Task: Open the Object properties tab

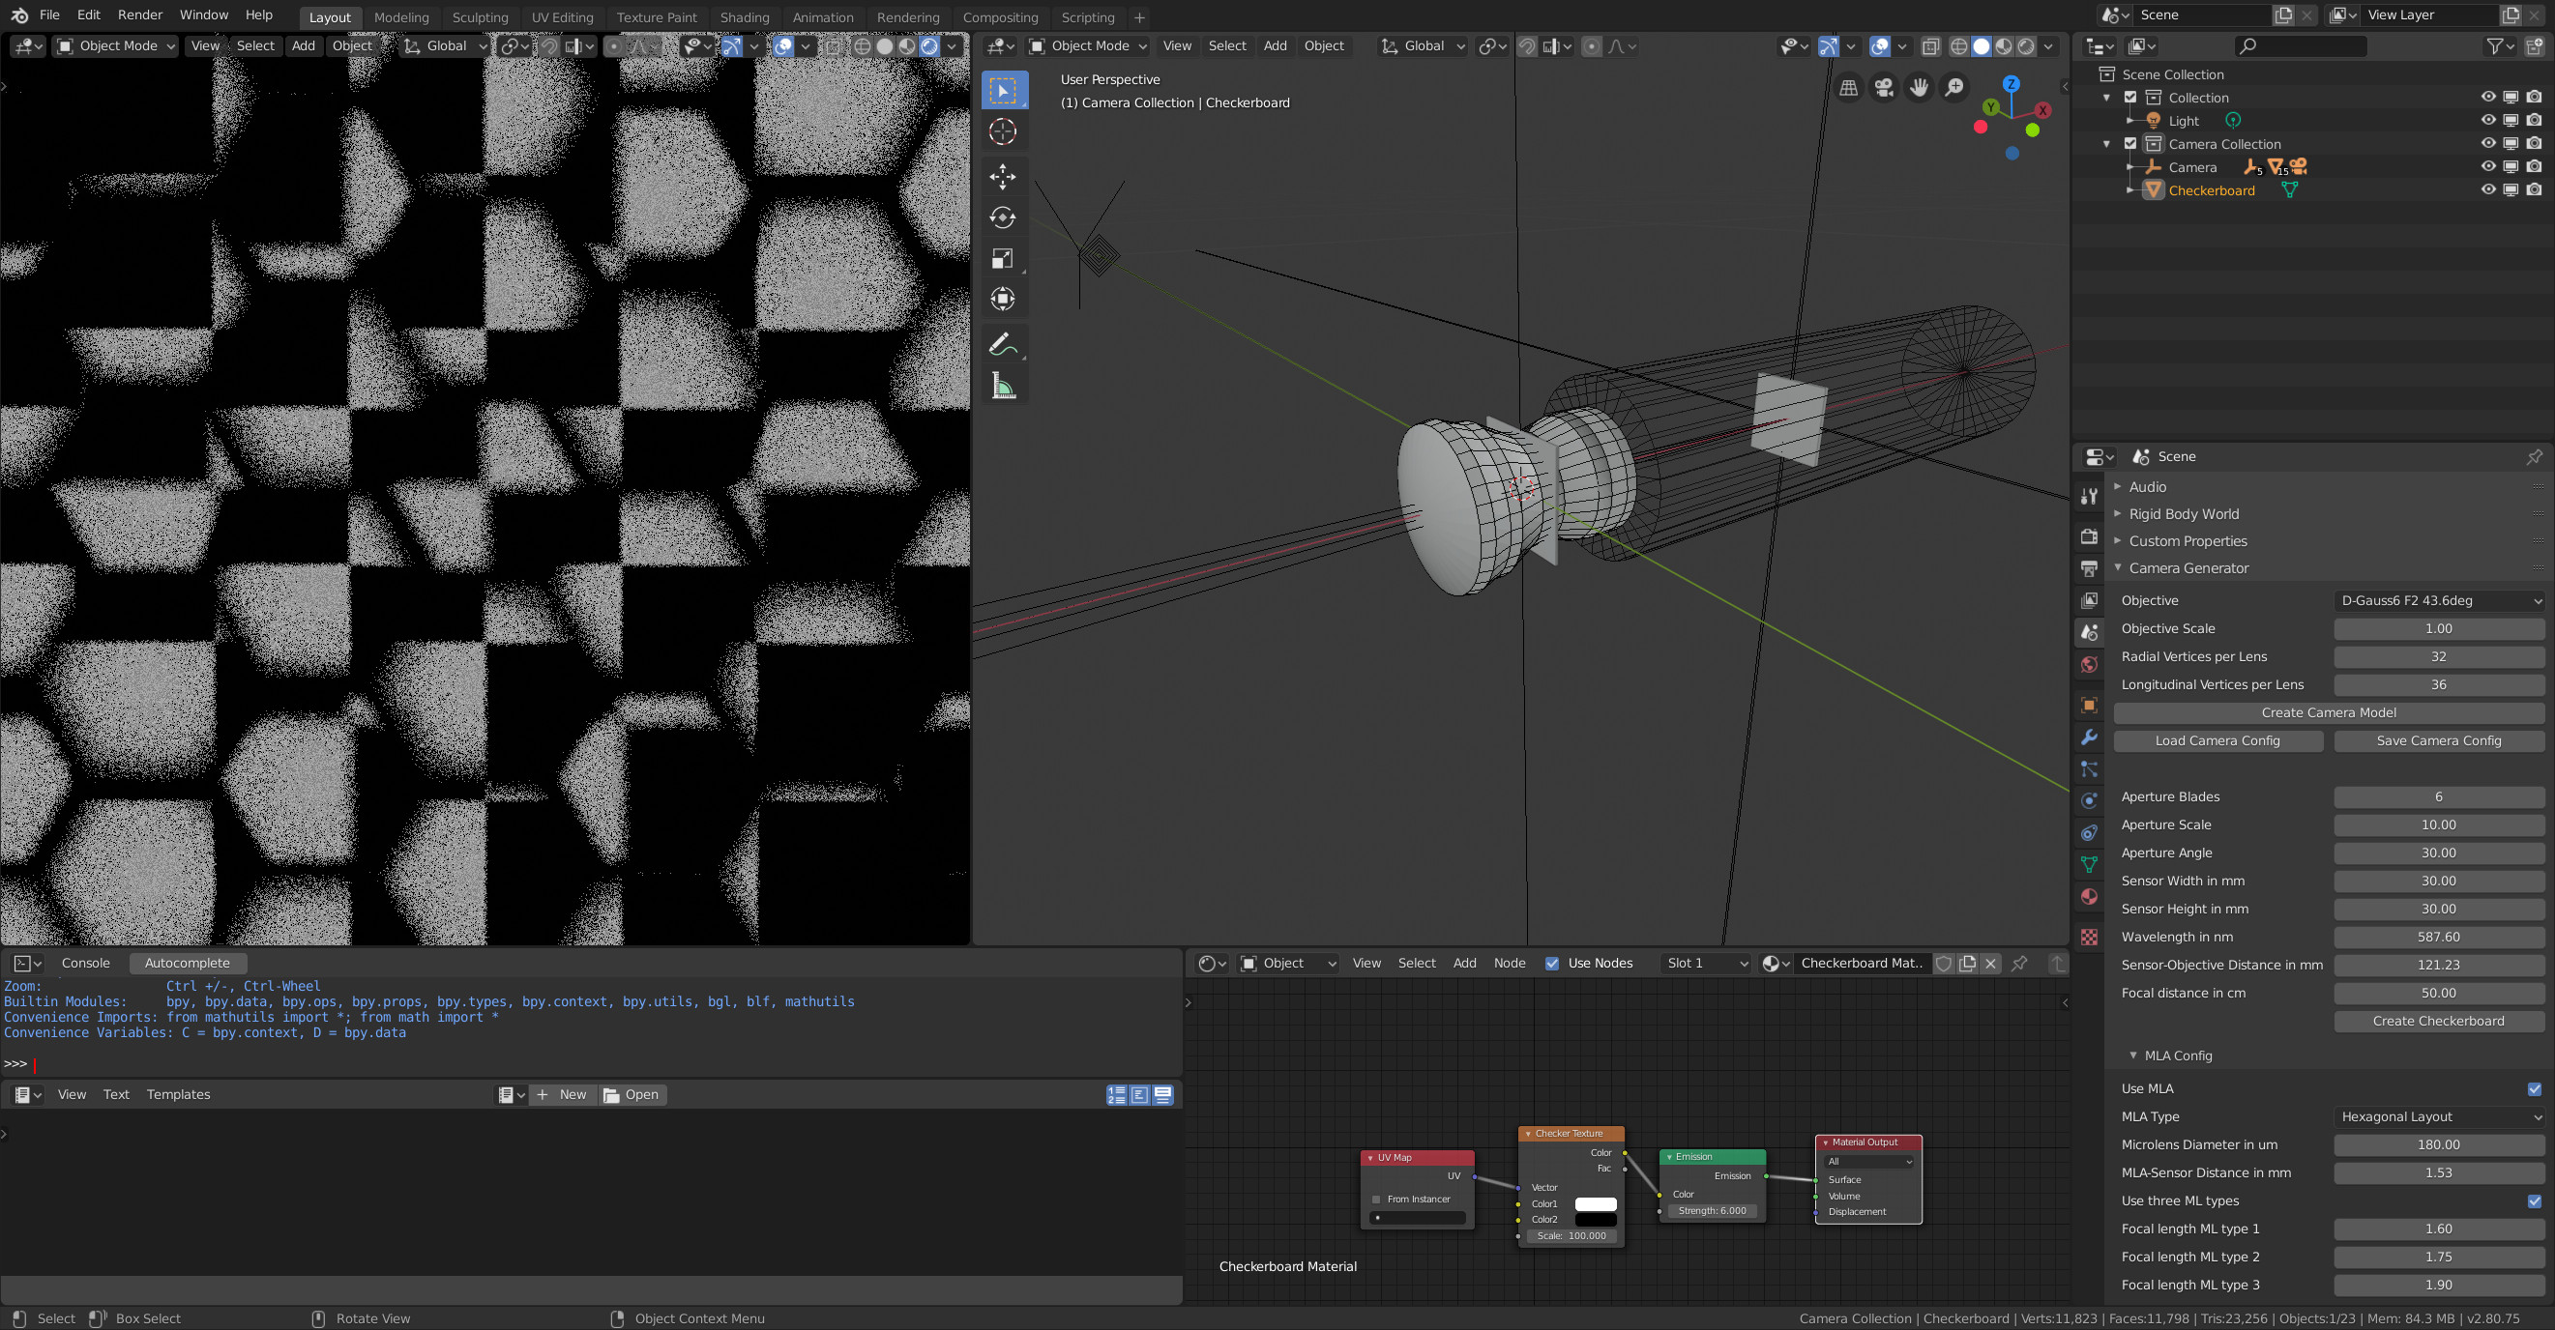Action: [2089, 705]
